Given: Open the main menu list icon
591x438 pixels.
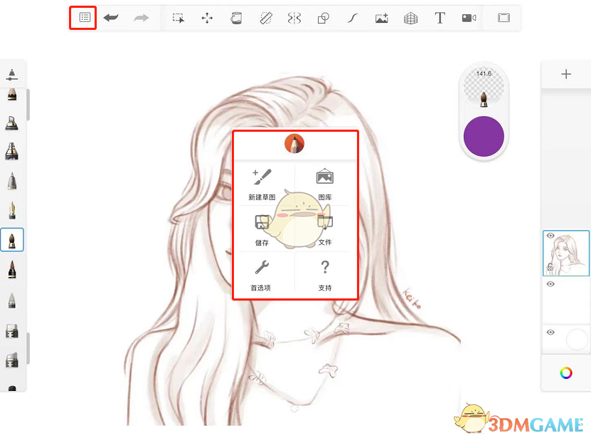Looking at the screenshot, I should coord(85,17).
